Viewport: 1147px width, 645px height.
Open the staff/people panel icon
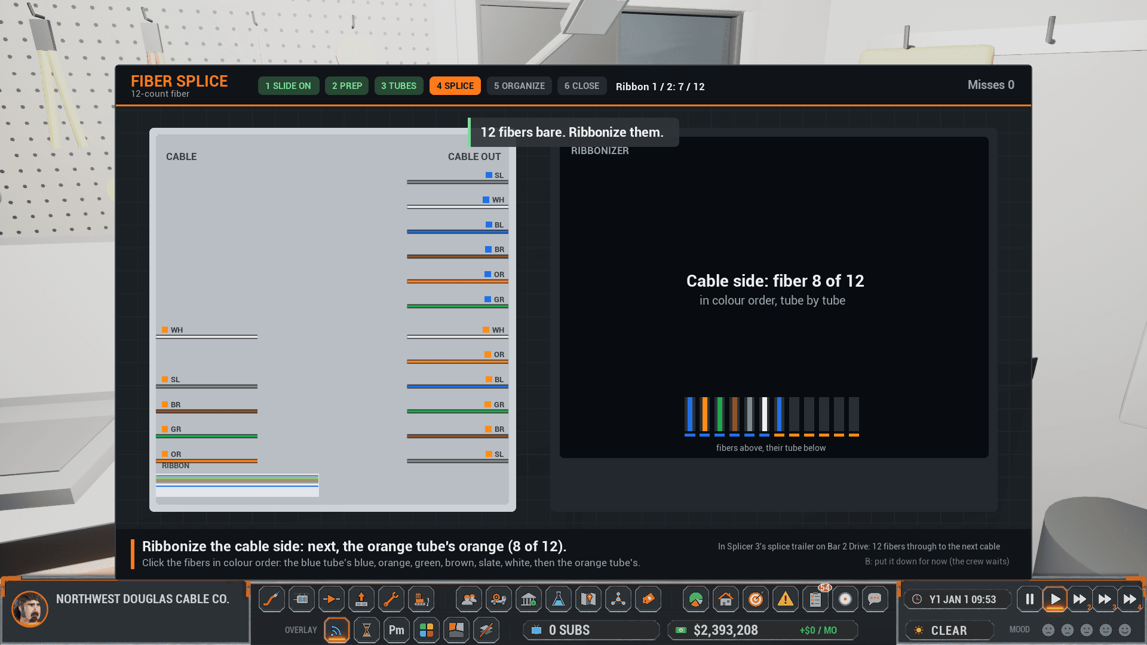pyautogui.click(x=469, y=599)
